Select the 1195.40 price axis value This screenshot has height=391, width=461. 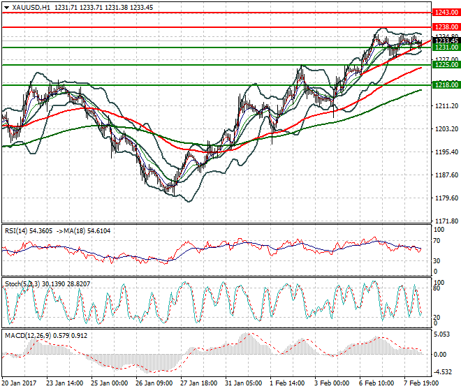click(x=446, y=152)
